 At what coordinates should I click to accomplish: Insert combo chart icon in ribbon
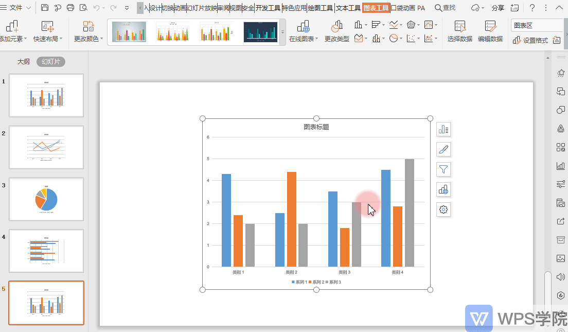[x=378, y=39]
